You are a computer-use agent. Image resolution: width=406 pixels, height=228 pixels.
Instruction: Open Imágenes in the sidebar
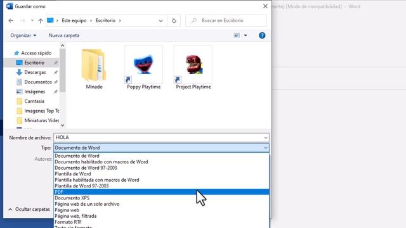(31, 92)
